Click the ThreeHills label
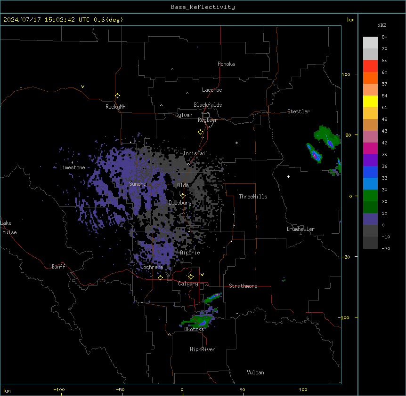The image size is (406, 396). pyautogui.click(x=253, y=197)
